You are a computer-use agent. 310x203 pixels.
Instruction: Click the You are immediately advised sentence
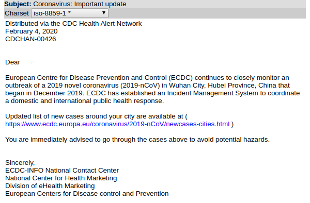point(137,140)
